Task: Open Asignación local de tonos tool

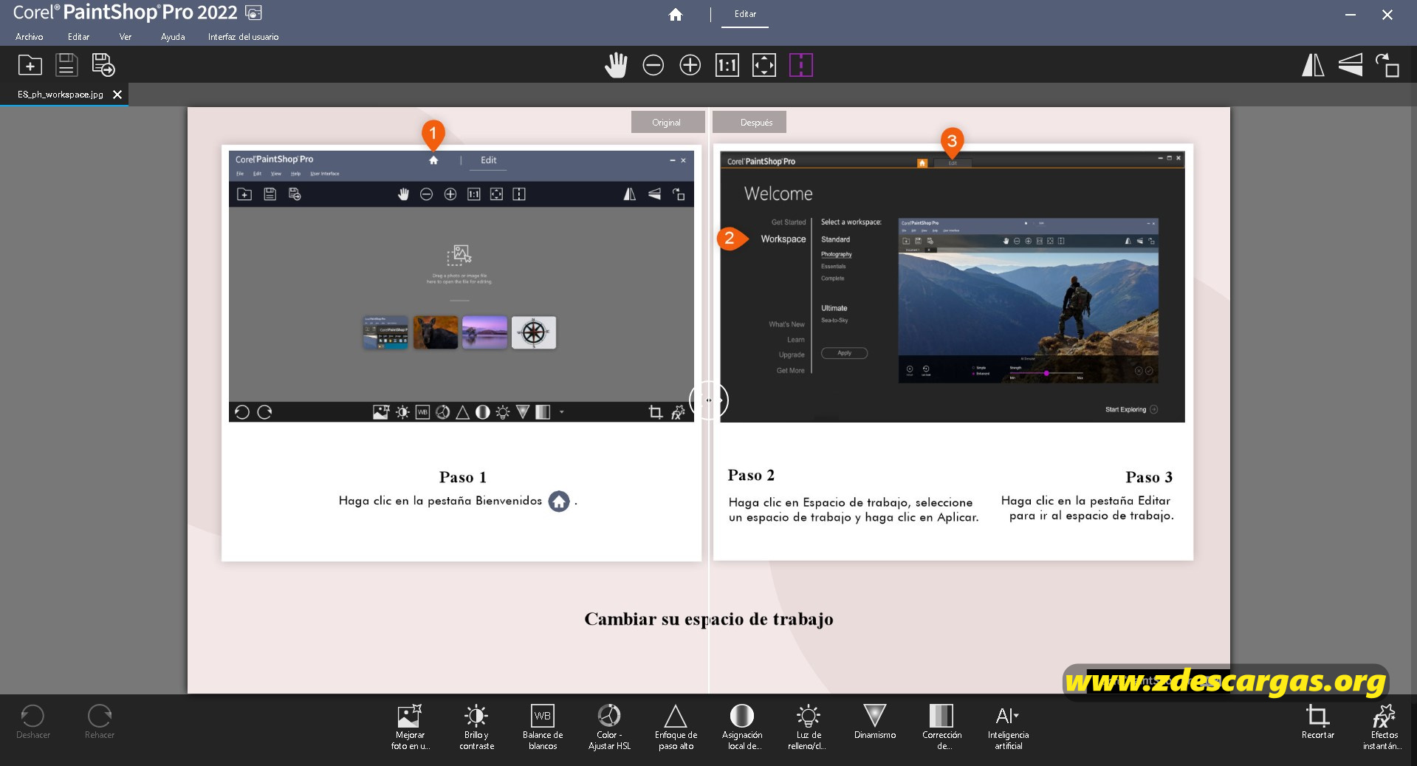Action: pos(742,727)
